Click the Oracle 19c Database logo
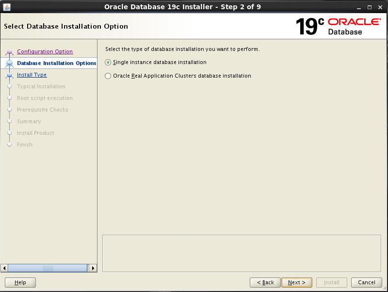This screenshot has height=292, width=388. (338, 26)
